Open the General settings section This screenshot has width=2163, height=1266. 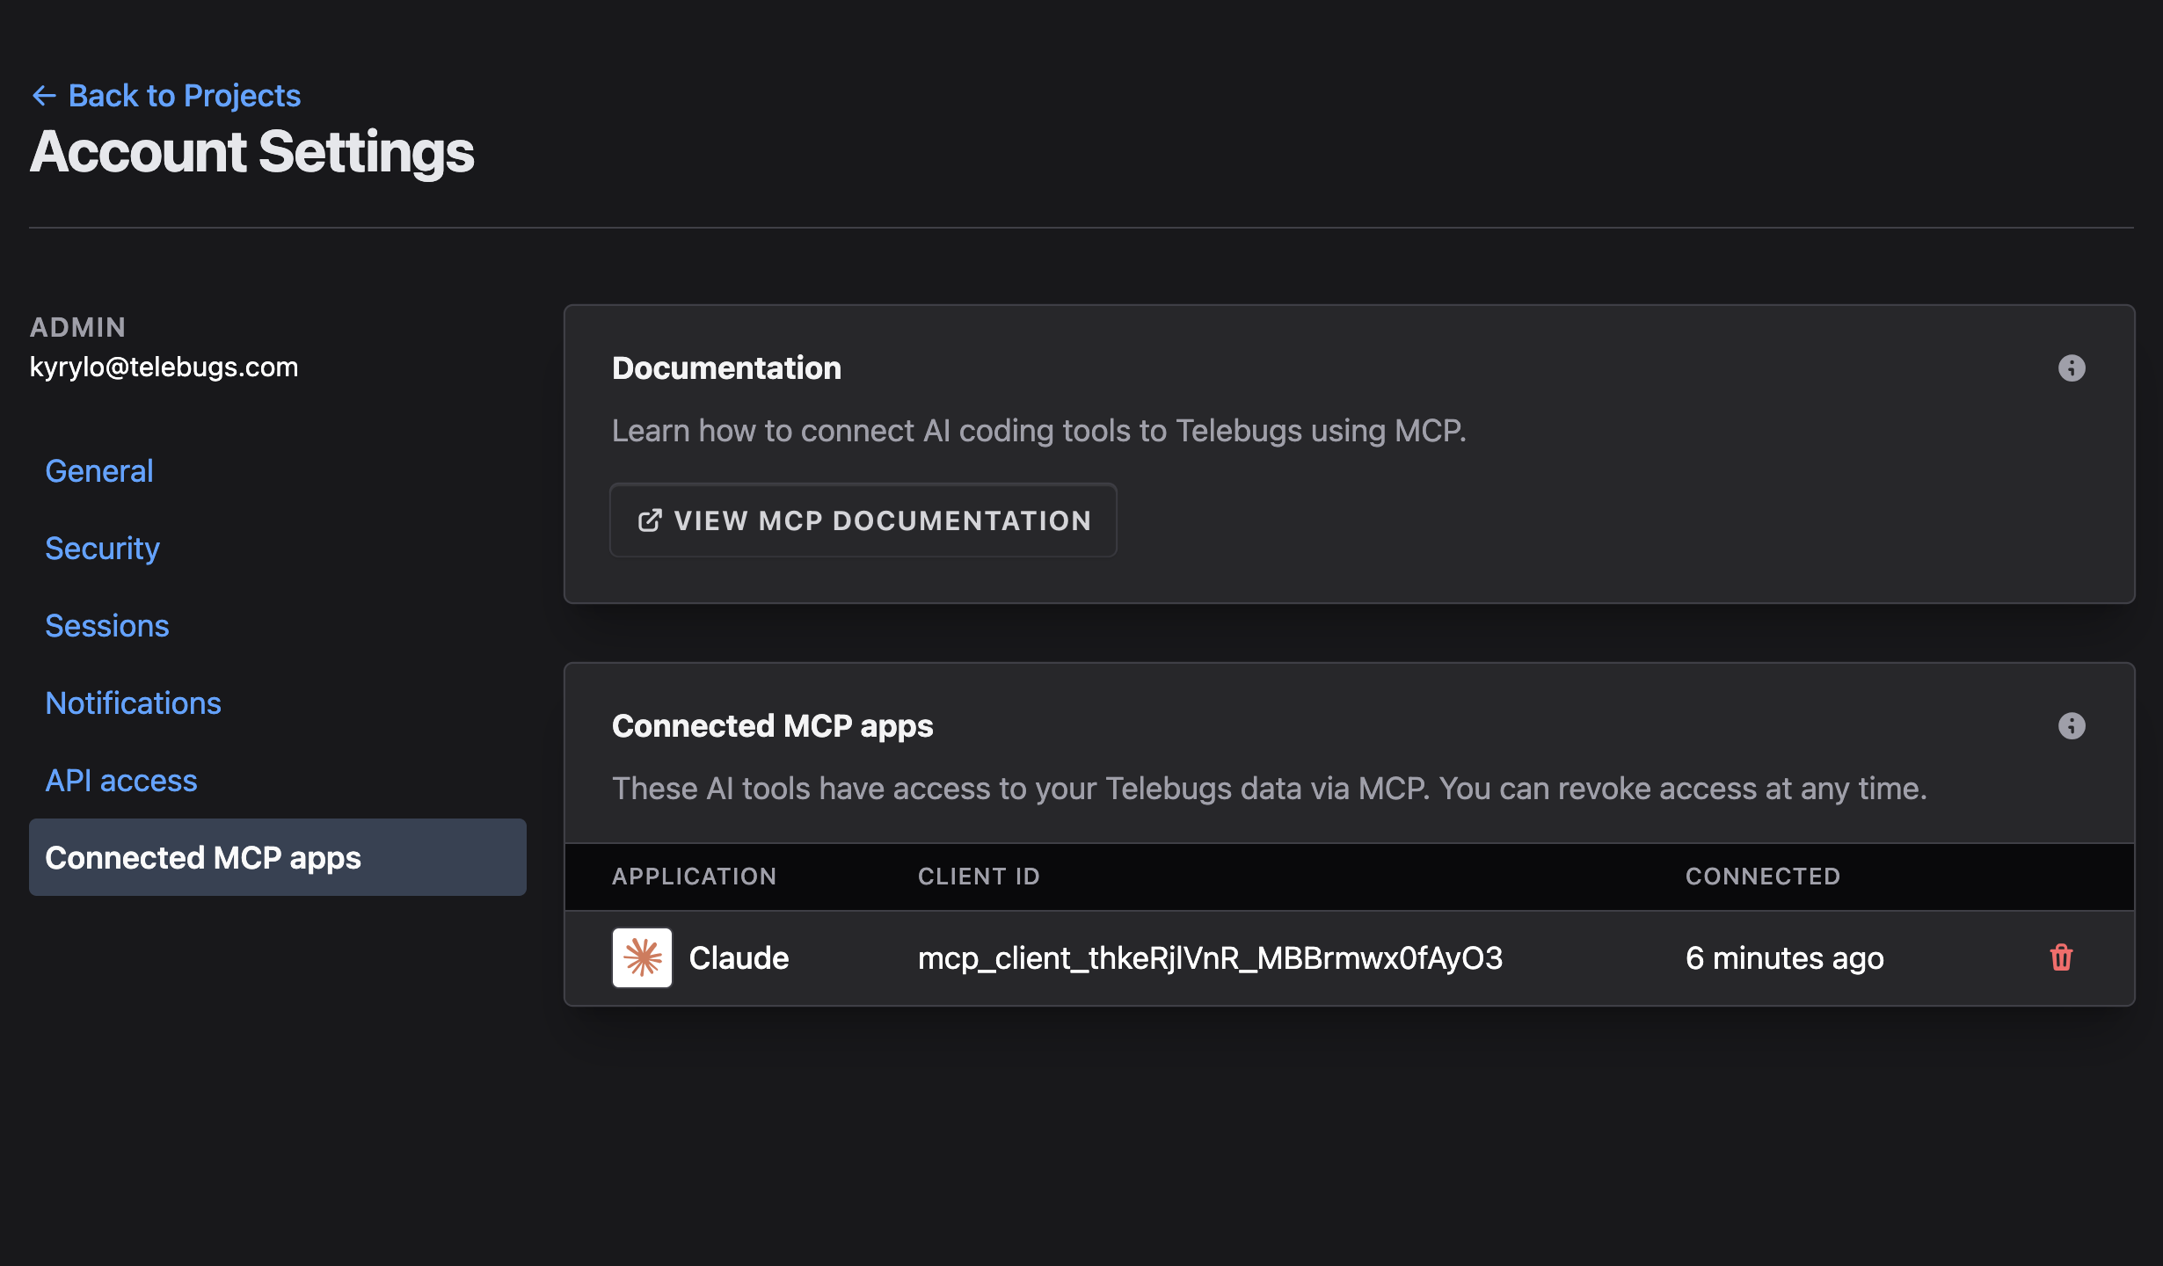click(x=99, y=471)
